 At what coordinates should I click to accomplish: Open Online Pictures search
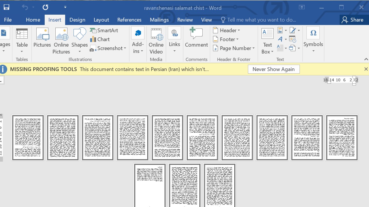[61, 41]
